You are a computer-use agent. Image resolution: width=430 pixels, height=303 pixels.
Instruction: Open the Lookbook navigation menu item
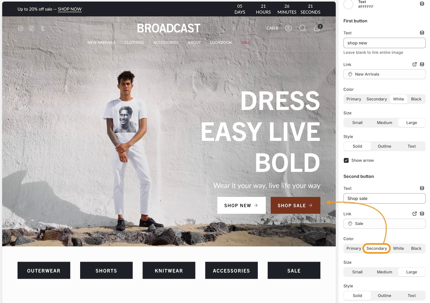tap(221, 43)
